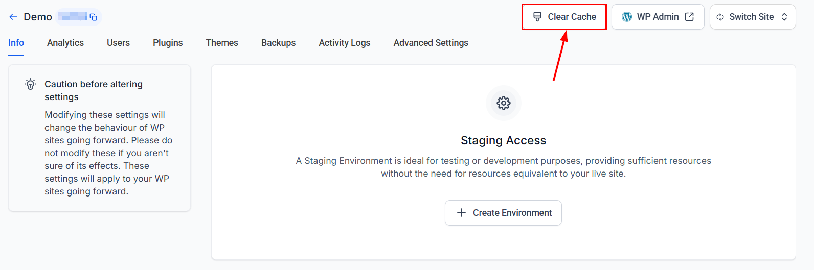Click the lightbulb caution icon
The width and height of the screenshot is (814, 270).
click(31, 84)
